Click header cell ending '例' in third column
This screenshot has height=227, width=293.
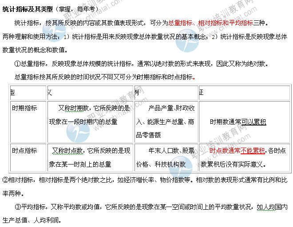[x=166, y=93]
